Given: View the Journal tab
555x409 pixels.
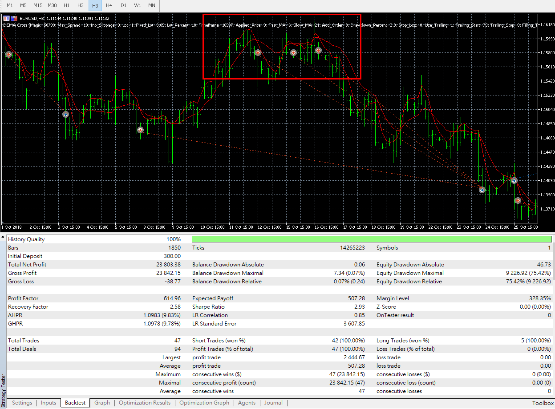Looking at the screenshot, I should click(x=273, y=403).
